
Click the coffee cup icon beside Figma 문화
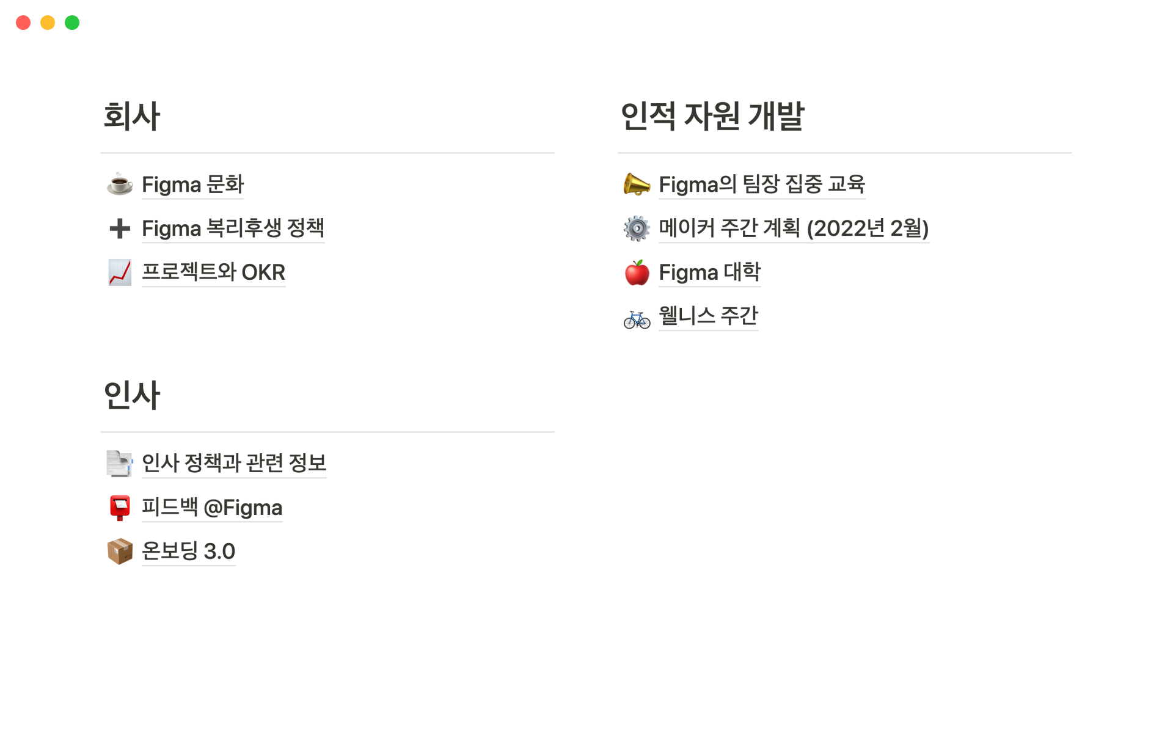tap(120, 184)
